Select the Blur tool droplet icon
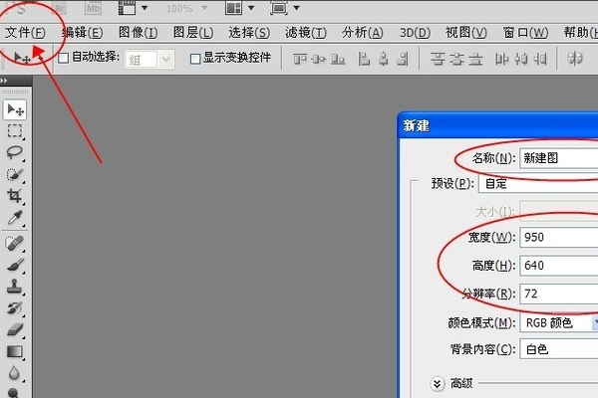 pos(15,373)
